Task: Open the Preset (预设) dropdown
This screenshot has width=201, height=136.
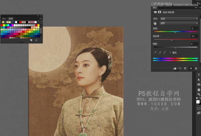Action: 179,19
